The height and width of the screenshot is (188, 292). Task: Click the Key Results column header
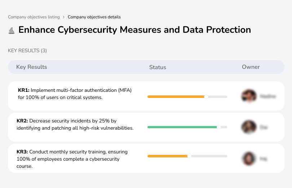click(32, 67)
